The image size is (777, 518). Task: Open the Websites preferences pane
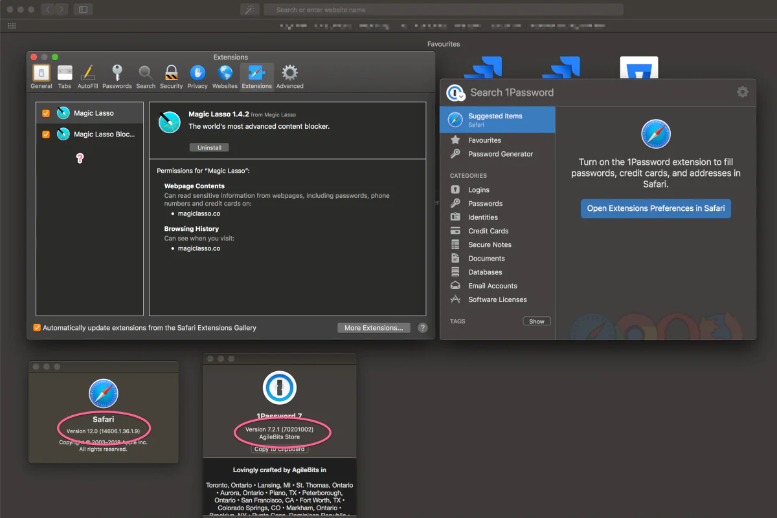(225, 76)
